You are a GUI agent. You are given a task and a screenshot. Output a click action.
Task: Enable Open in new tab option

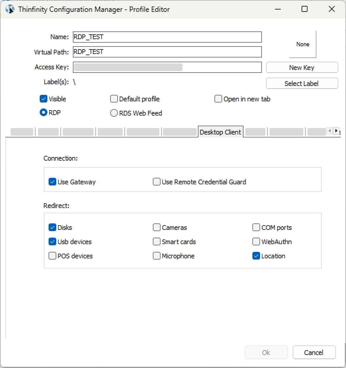218,99
